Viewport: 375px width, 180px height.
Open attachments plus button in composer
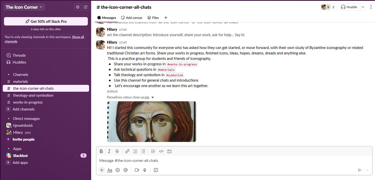click(x=102, y=170)
